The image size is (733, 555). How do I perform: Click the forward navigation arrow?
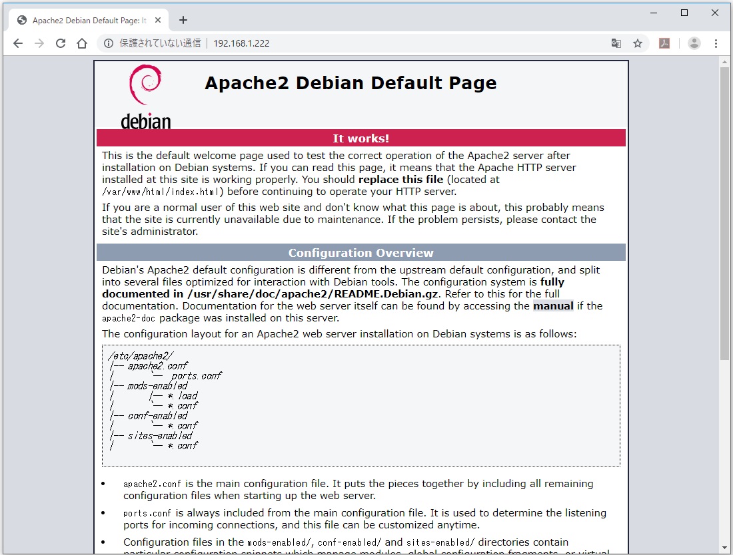(x=39, y=43)
